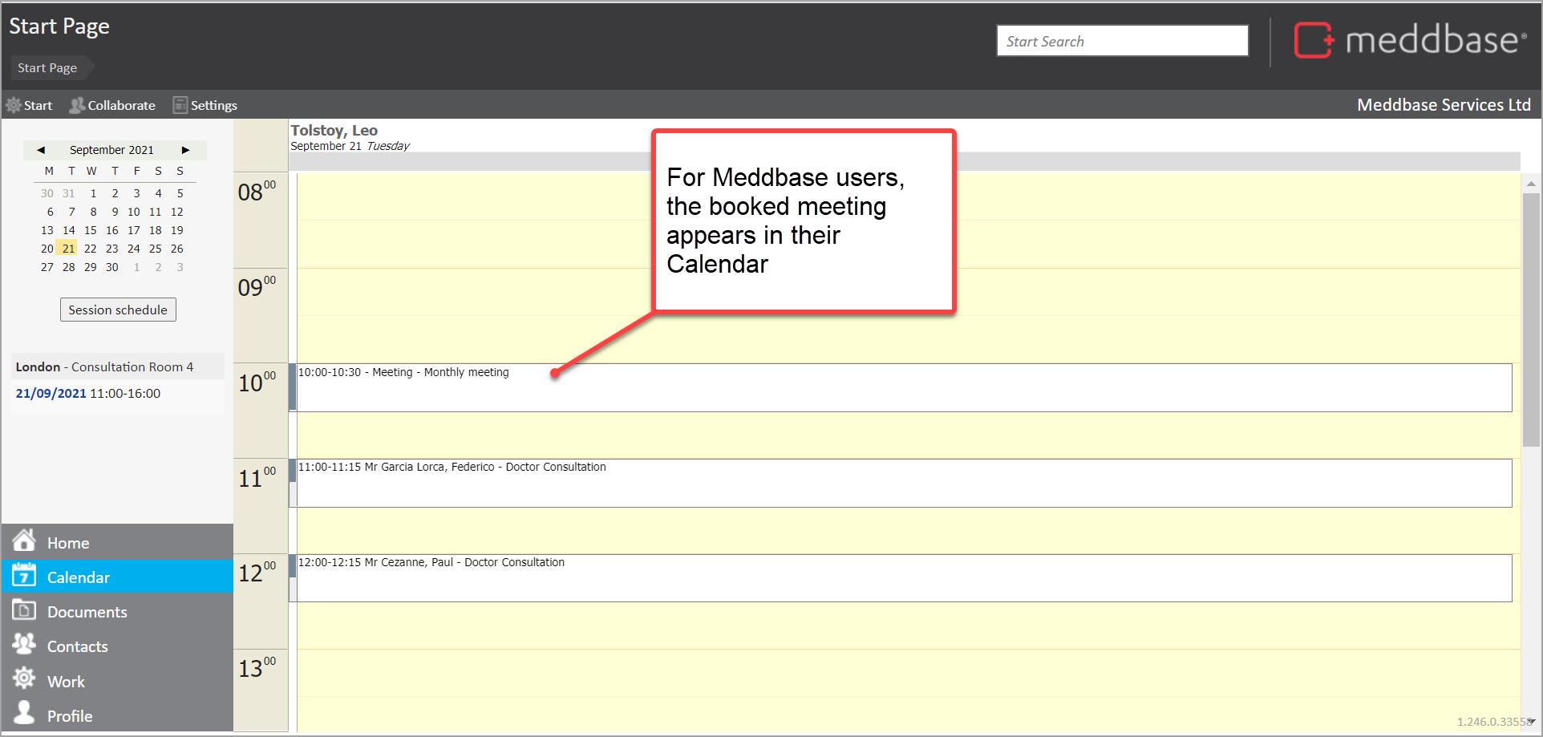Click the Work gear icon
The image size is (1543, 737).
pos(24,680)
